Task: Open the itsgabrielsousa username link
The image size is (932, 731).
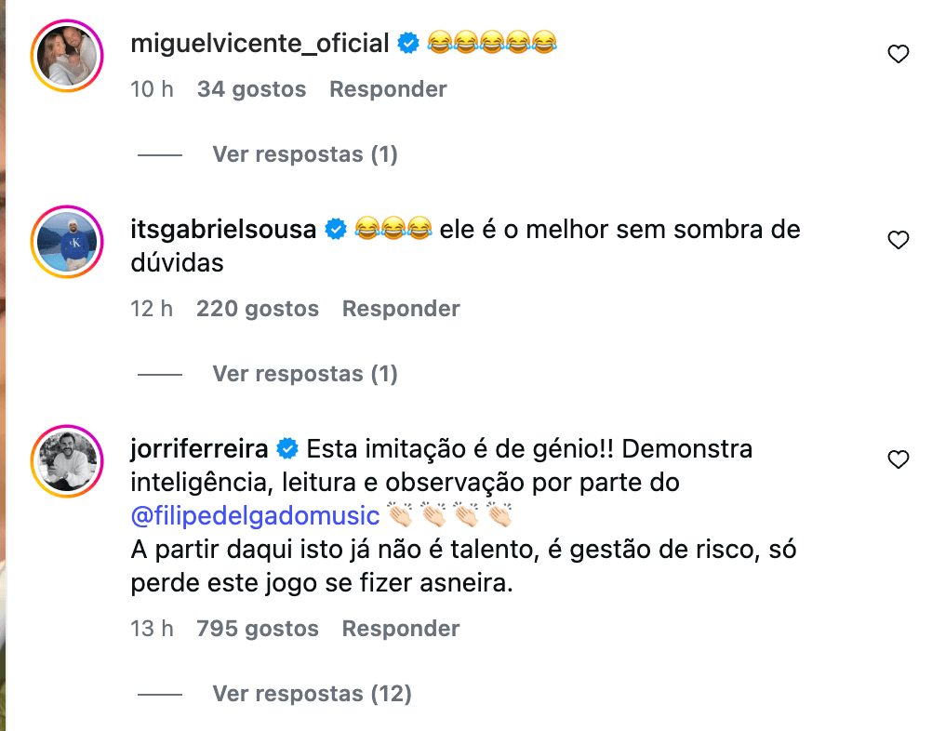Action: (x=223, y=229)
